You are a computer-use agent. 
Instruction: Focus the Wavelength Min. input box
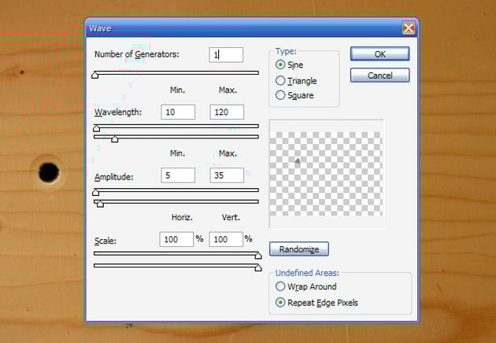coord(177,112)
